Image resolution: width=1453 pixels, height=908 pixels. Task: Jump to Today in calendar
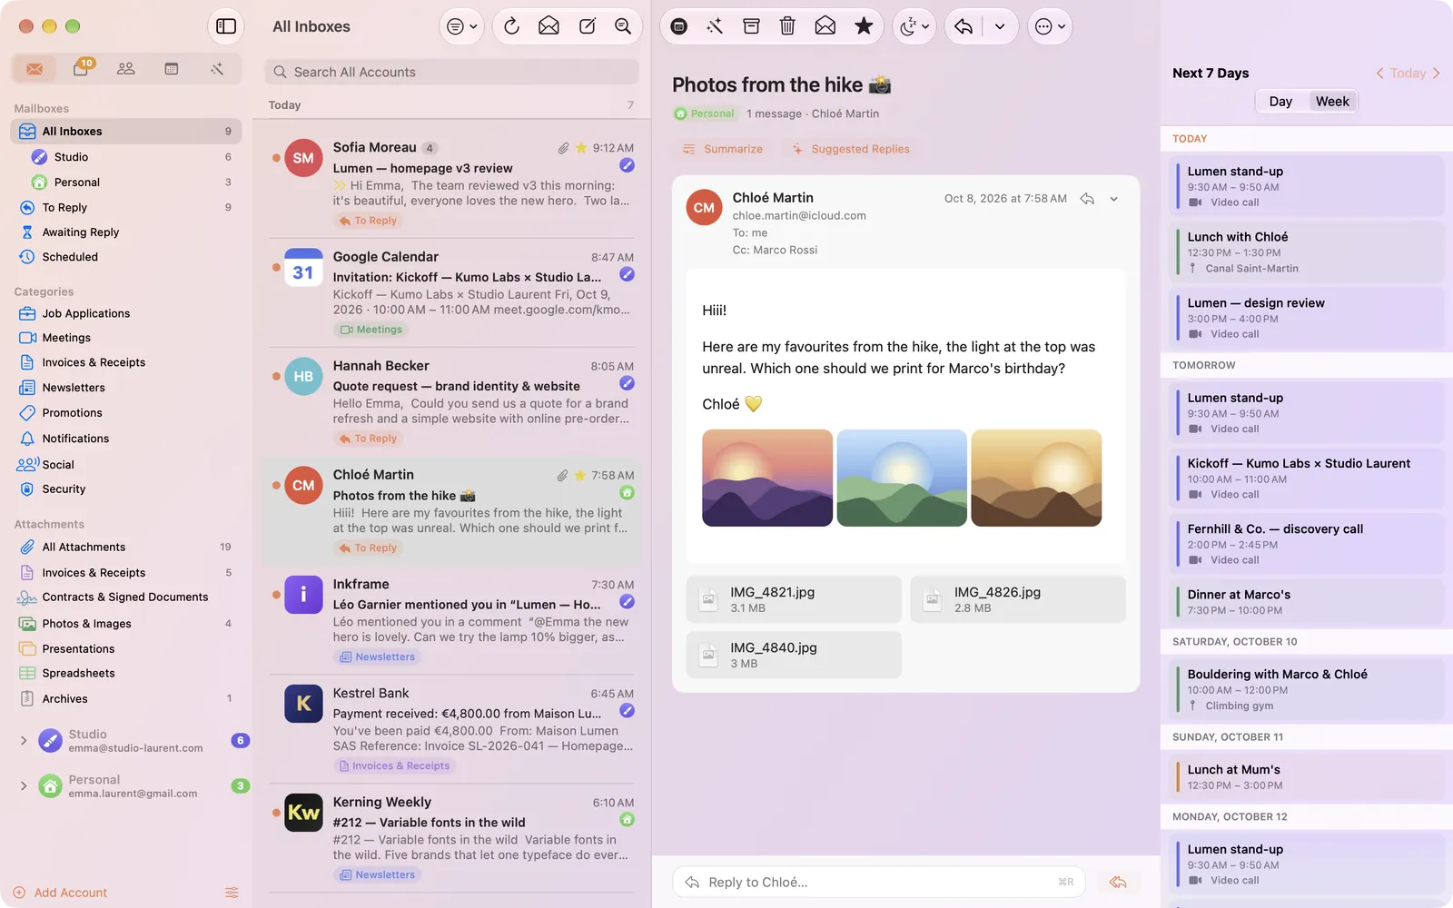(1408, 74)
